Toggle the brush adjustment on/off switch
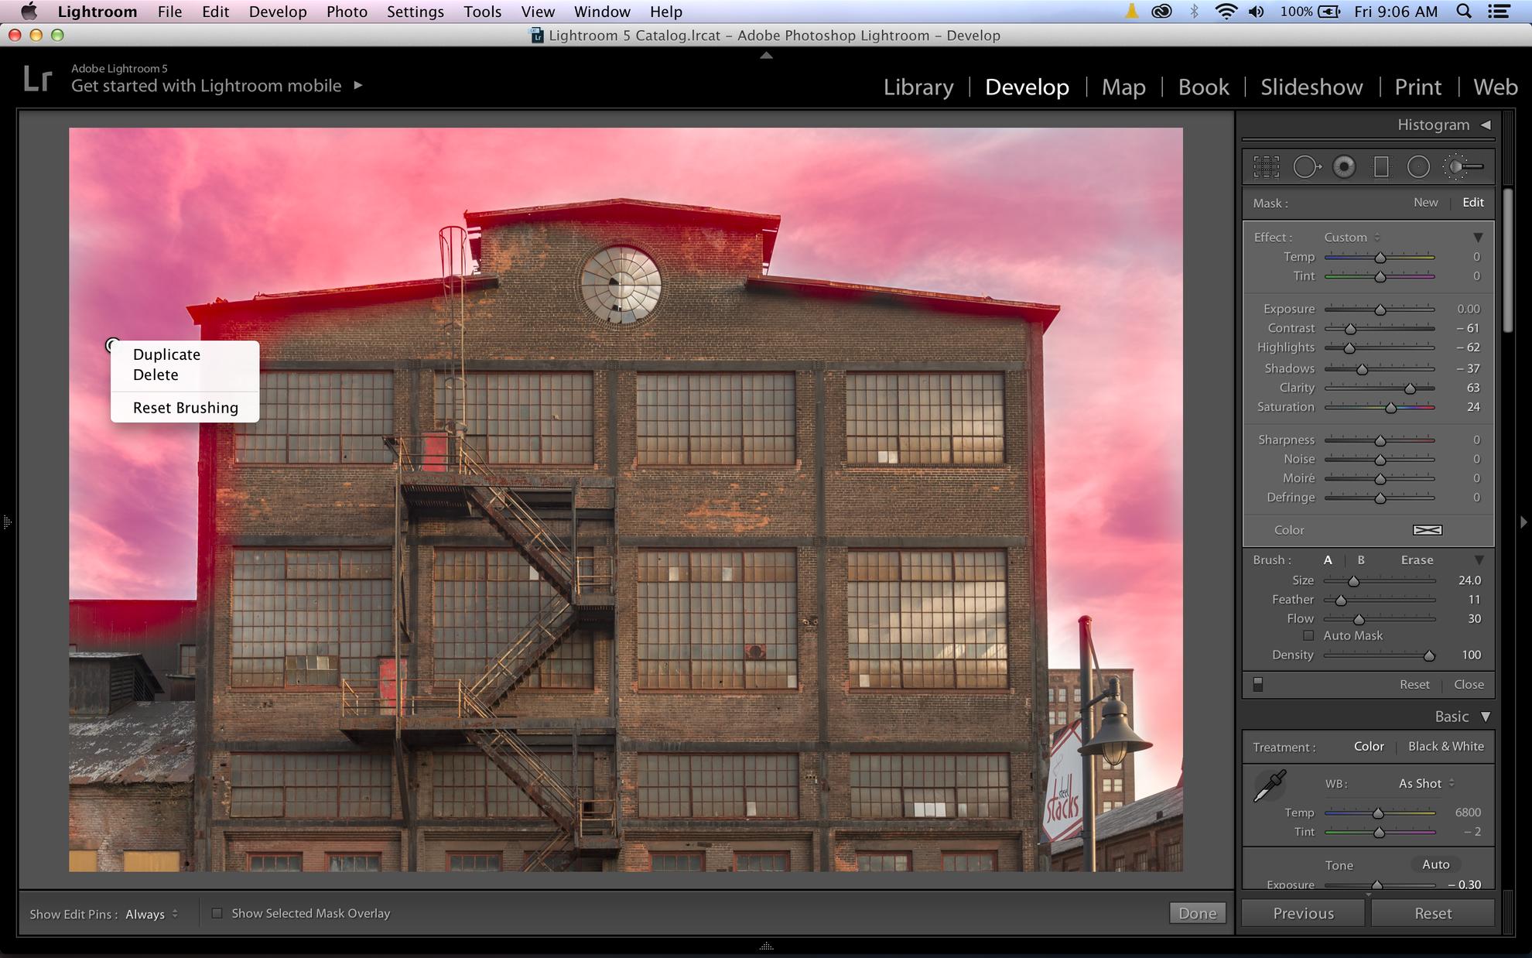Screen dimensions: 1532x958 (1258, 684)
